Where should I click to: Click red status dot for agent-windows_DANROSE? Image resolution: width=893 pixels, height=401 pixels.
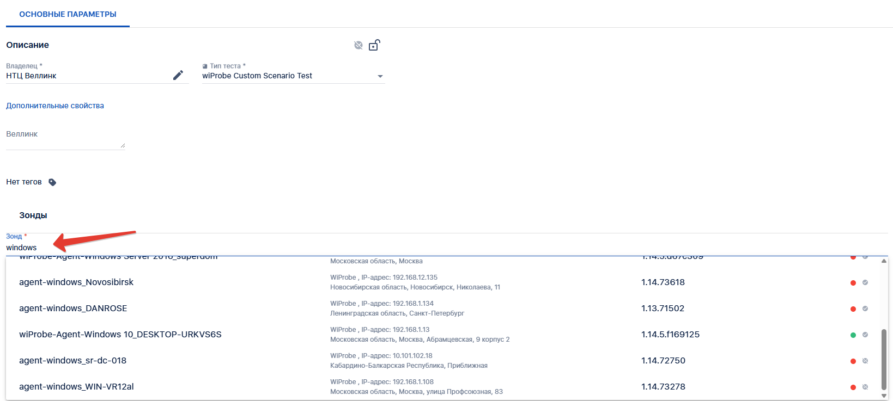click(853, 309)
